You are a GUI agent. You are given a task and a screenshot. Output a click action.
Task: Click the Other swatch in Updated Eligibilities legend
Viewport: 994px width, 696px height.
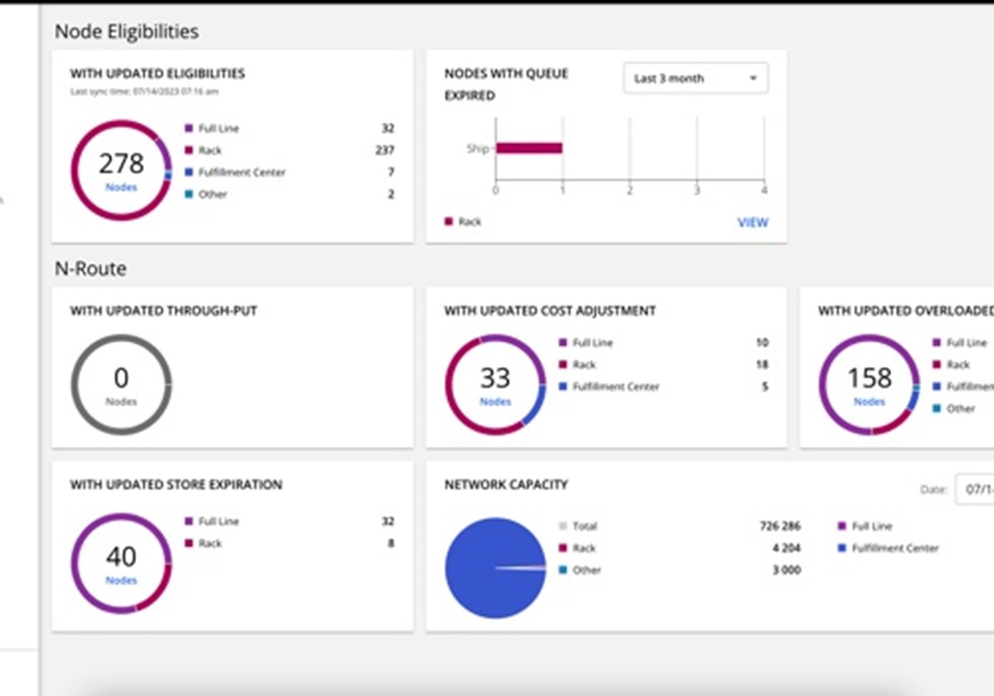(x=190, y=195)
